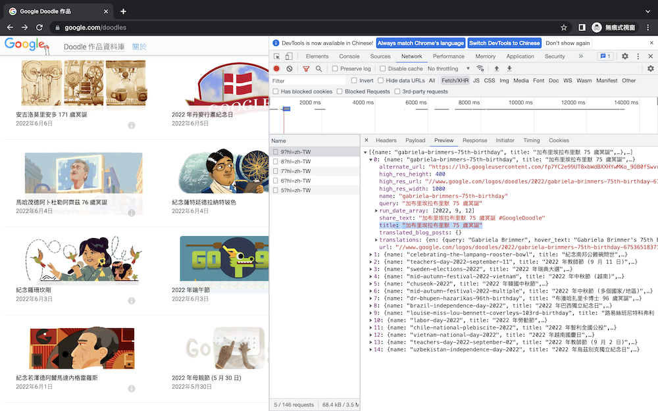Check Has blocked cookies option
This screenshot has height=411, width=658.
tap(276, 91)
